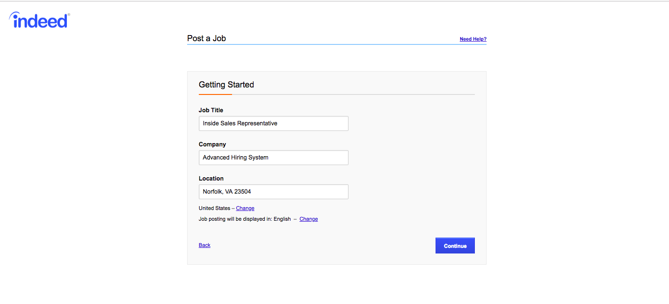
Task: Open the Need Help? link
Action: click(473, 39)
